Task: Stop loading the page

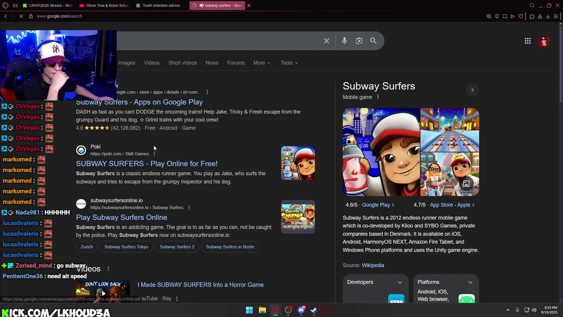Action: (22, 16)
